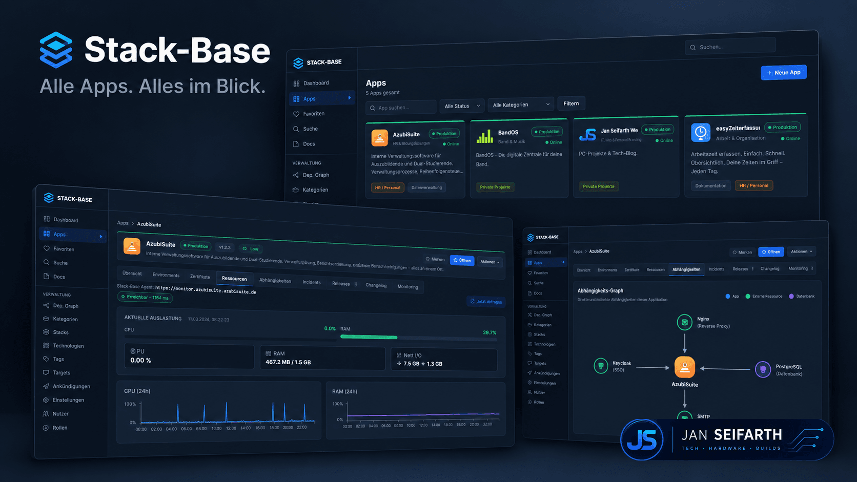The height and width of the screenshot is (482, 857).
Task: Click the Jetzt abfragen button
Action: click(x=486, y=302)
